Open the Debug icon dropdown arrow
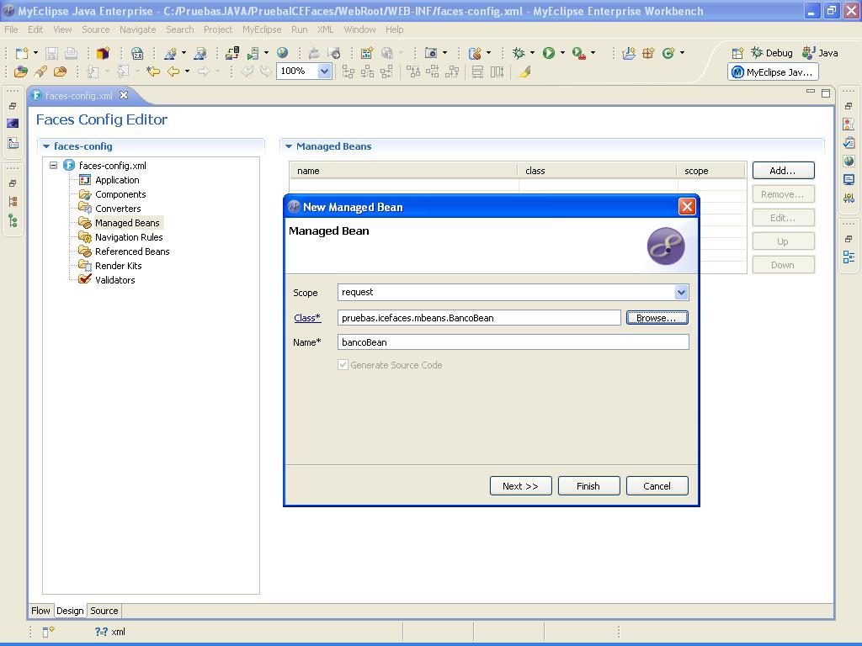This screenshot has height=646, width=862. (x=532, y=53)
